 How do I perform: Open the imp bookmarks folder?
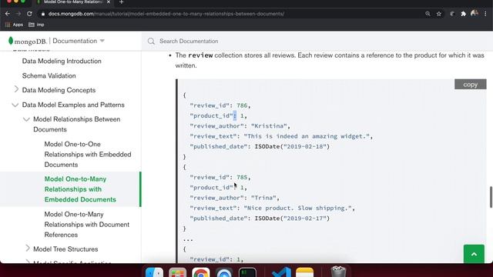click(36, 25)
